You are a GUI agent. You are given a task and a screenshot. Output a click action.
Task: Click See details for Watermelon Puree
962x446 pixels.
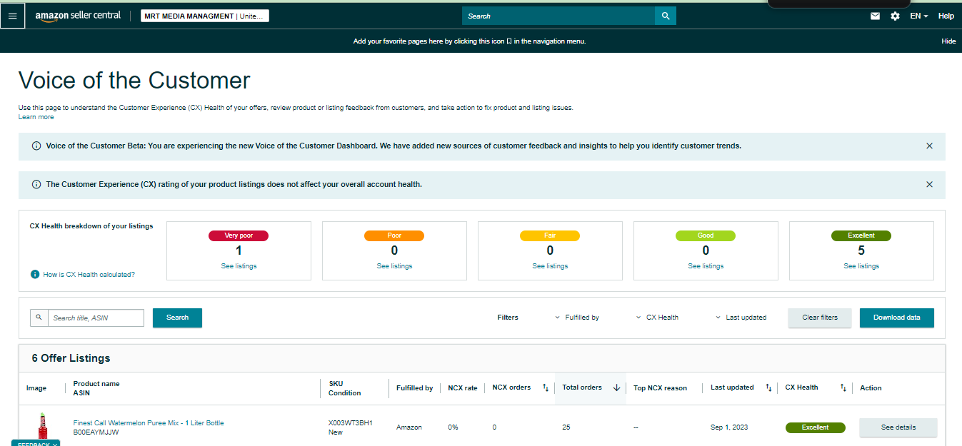(898, 427)
